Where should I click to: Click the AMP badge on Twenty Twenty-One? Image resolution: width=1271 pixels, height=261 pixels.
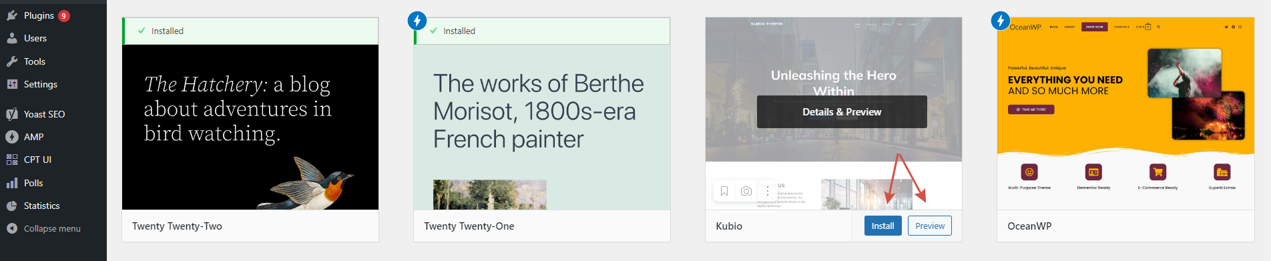point(417,21)
